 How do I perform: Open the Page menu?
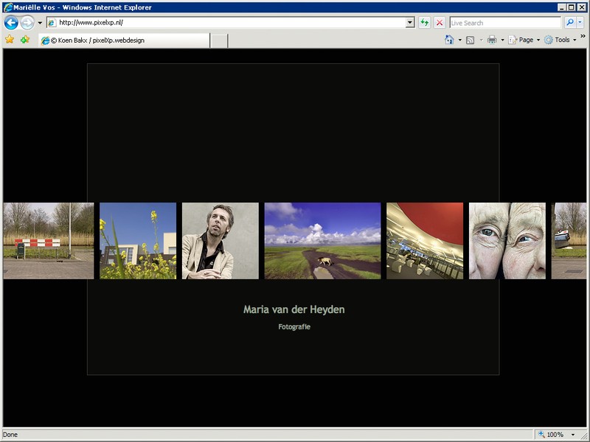pos(525,40)
